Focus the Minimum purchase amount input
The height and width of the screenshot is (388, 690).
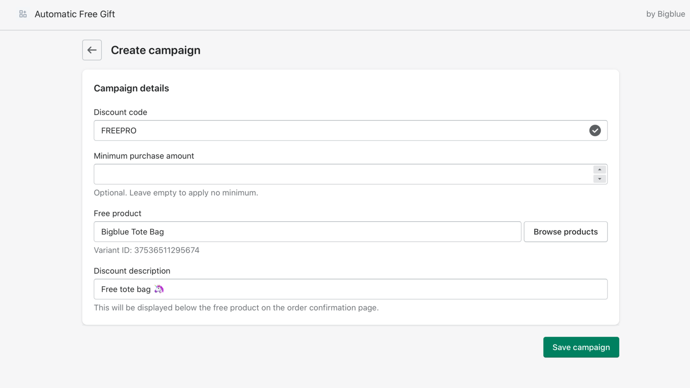[x=302, y=174]
